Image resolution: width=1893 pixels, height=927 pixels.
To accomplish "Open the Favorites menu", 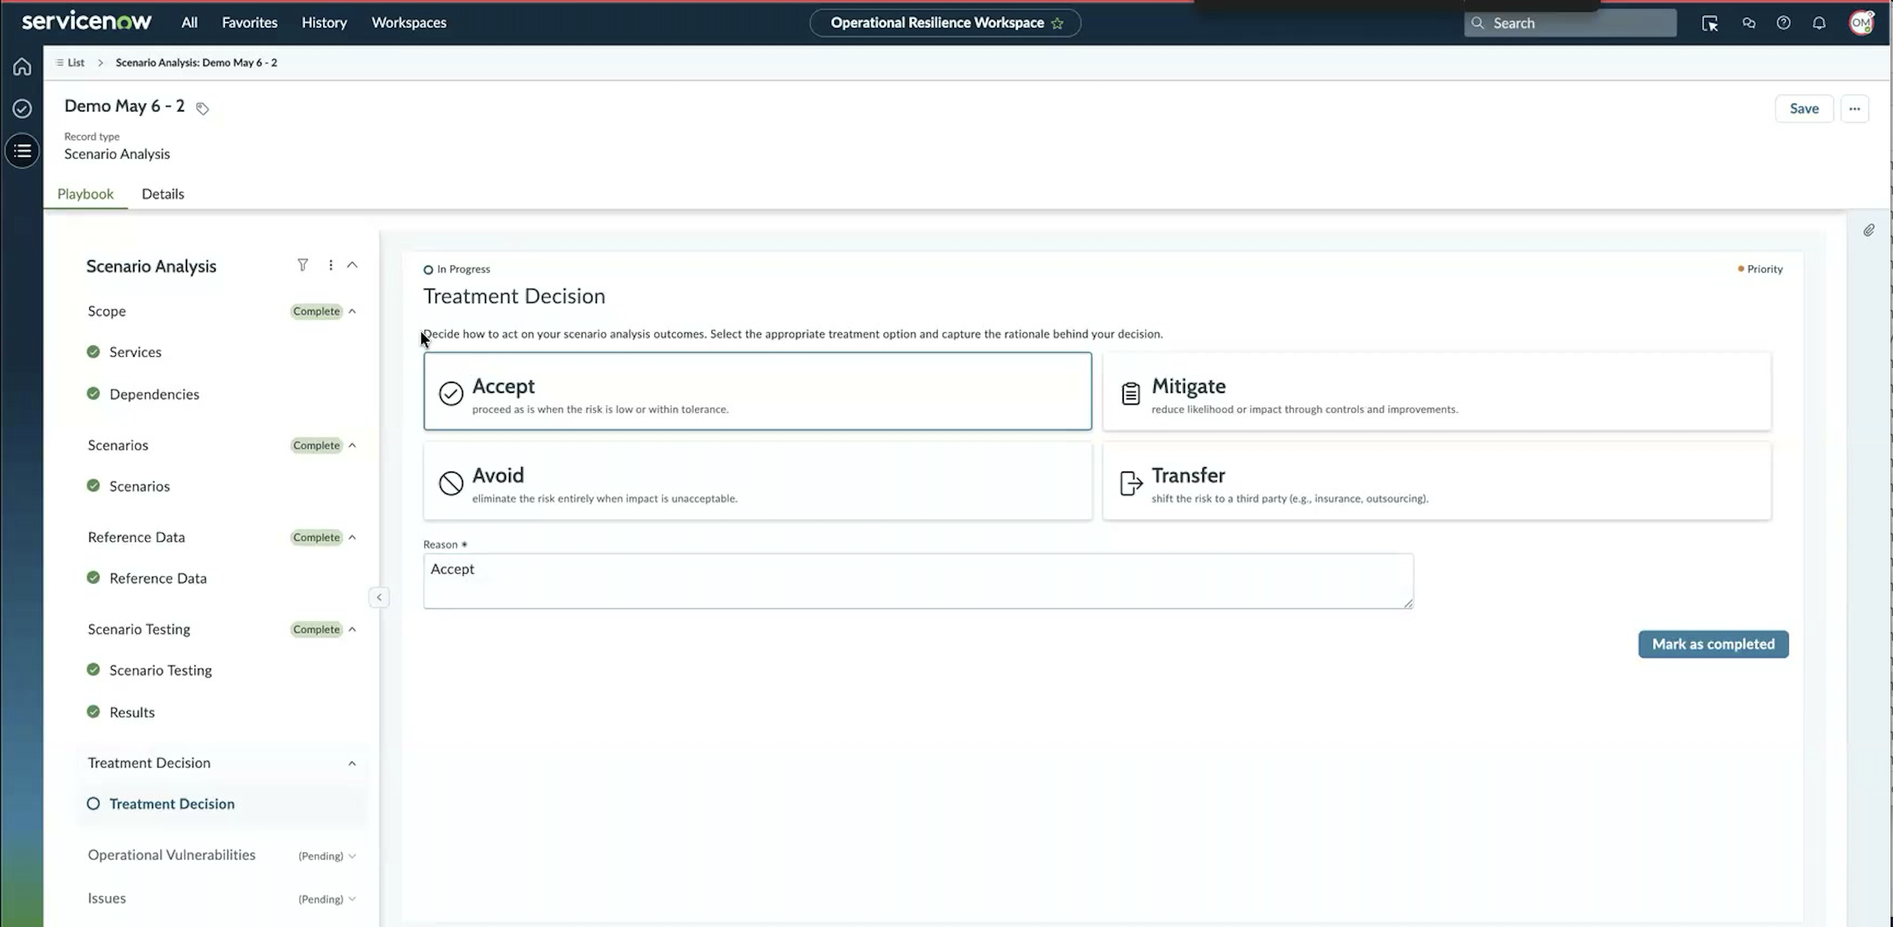I will pyautogui.click(x=250, y=23).
